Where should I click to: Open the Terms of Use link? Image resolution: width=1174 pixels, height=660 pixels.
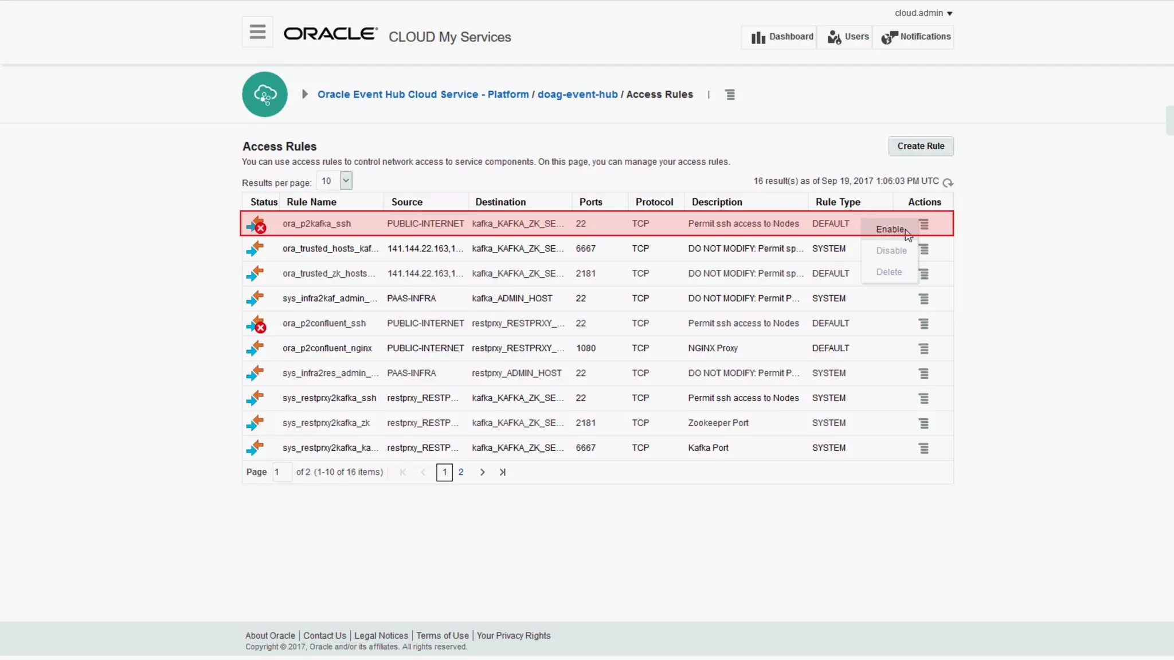pyautogui.click(x=443, y=635)
